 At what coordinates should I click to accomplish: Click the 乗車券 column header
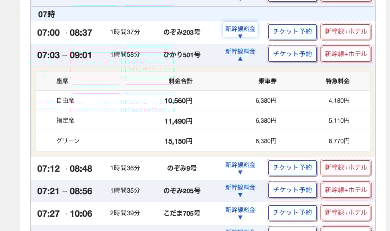[x=267, y=81]
